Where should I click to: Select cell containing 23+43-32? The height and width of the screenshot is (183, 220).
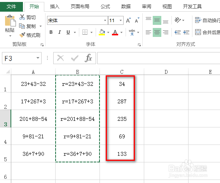pyautogui.click(x=33, y=84)
